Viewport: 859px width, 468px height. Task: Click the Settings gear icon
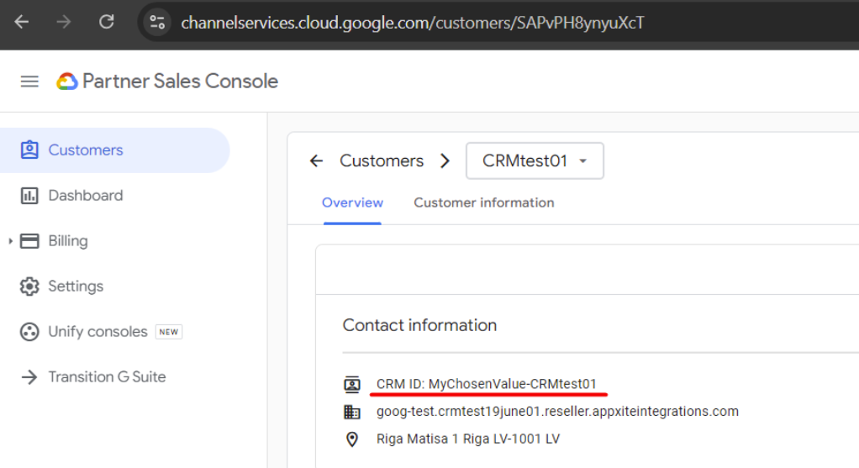tap(29, 287)
